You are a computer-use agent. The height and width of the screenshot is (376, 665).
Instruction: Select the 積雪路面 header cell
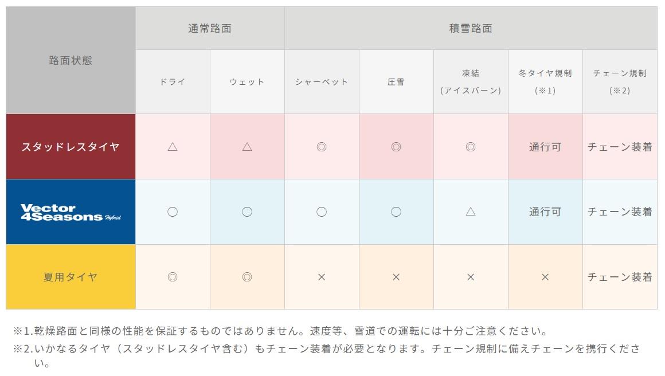[471, 29]
